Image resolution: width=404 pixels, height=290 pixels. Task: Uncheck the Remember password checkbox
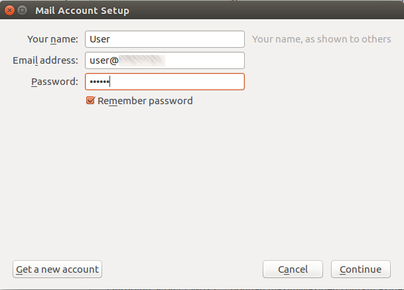pos(90,101)
